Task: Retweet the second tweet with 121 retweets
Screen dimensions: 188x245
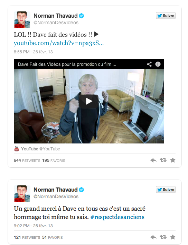Action: (163, 237)
